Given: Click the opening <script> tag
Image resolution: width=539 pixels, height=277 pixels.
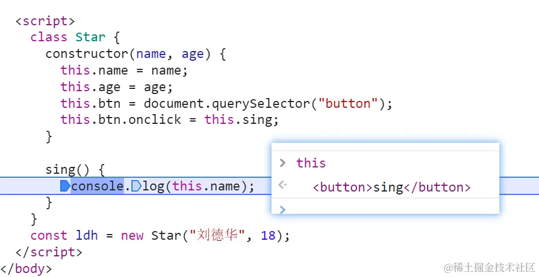Looking at the screenshot, I should click(x=45, y=21).
